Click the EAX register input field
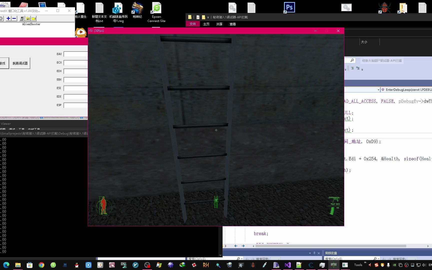 point(76,54)
